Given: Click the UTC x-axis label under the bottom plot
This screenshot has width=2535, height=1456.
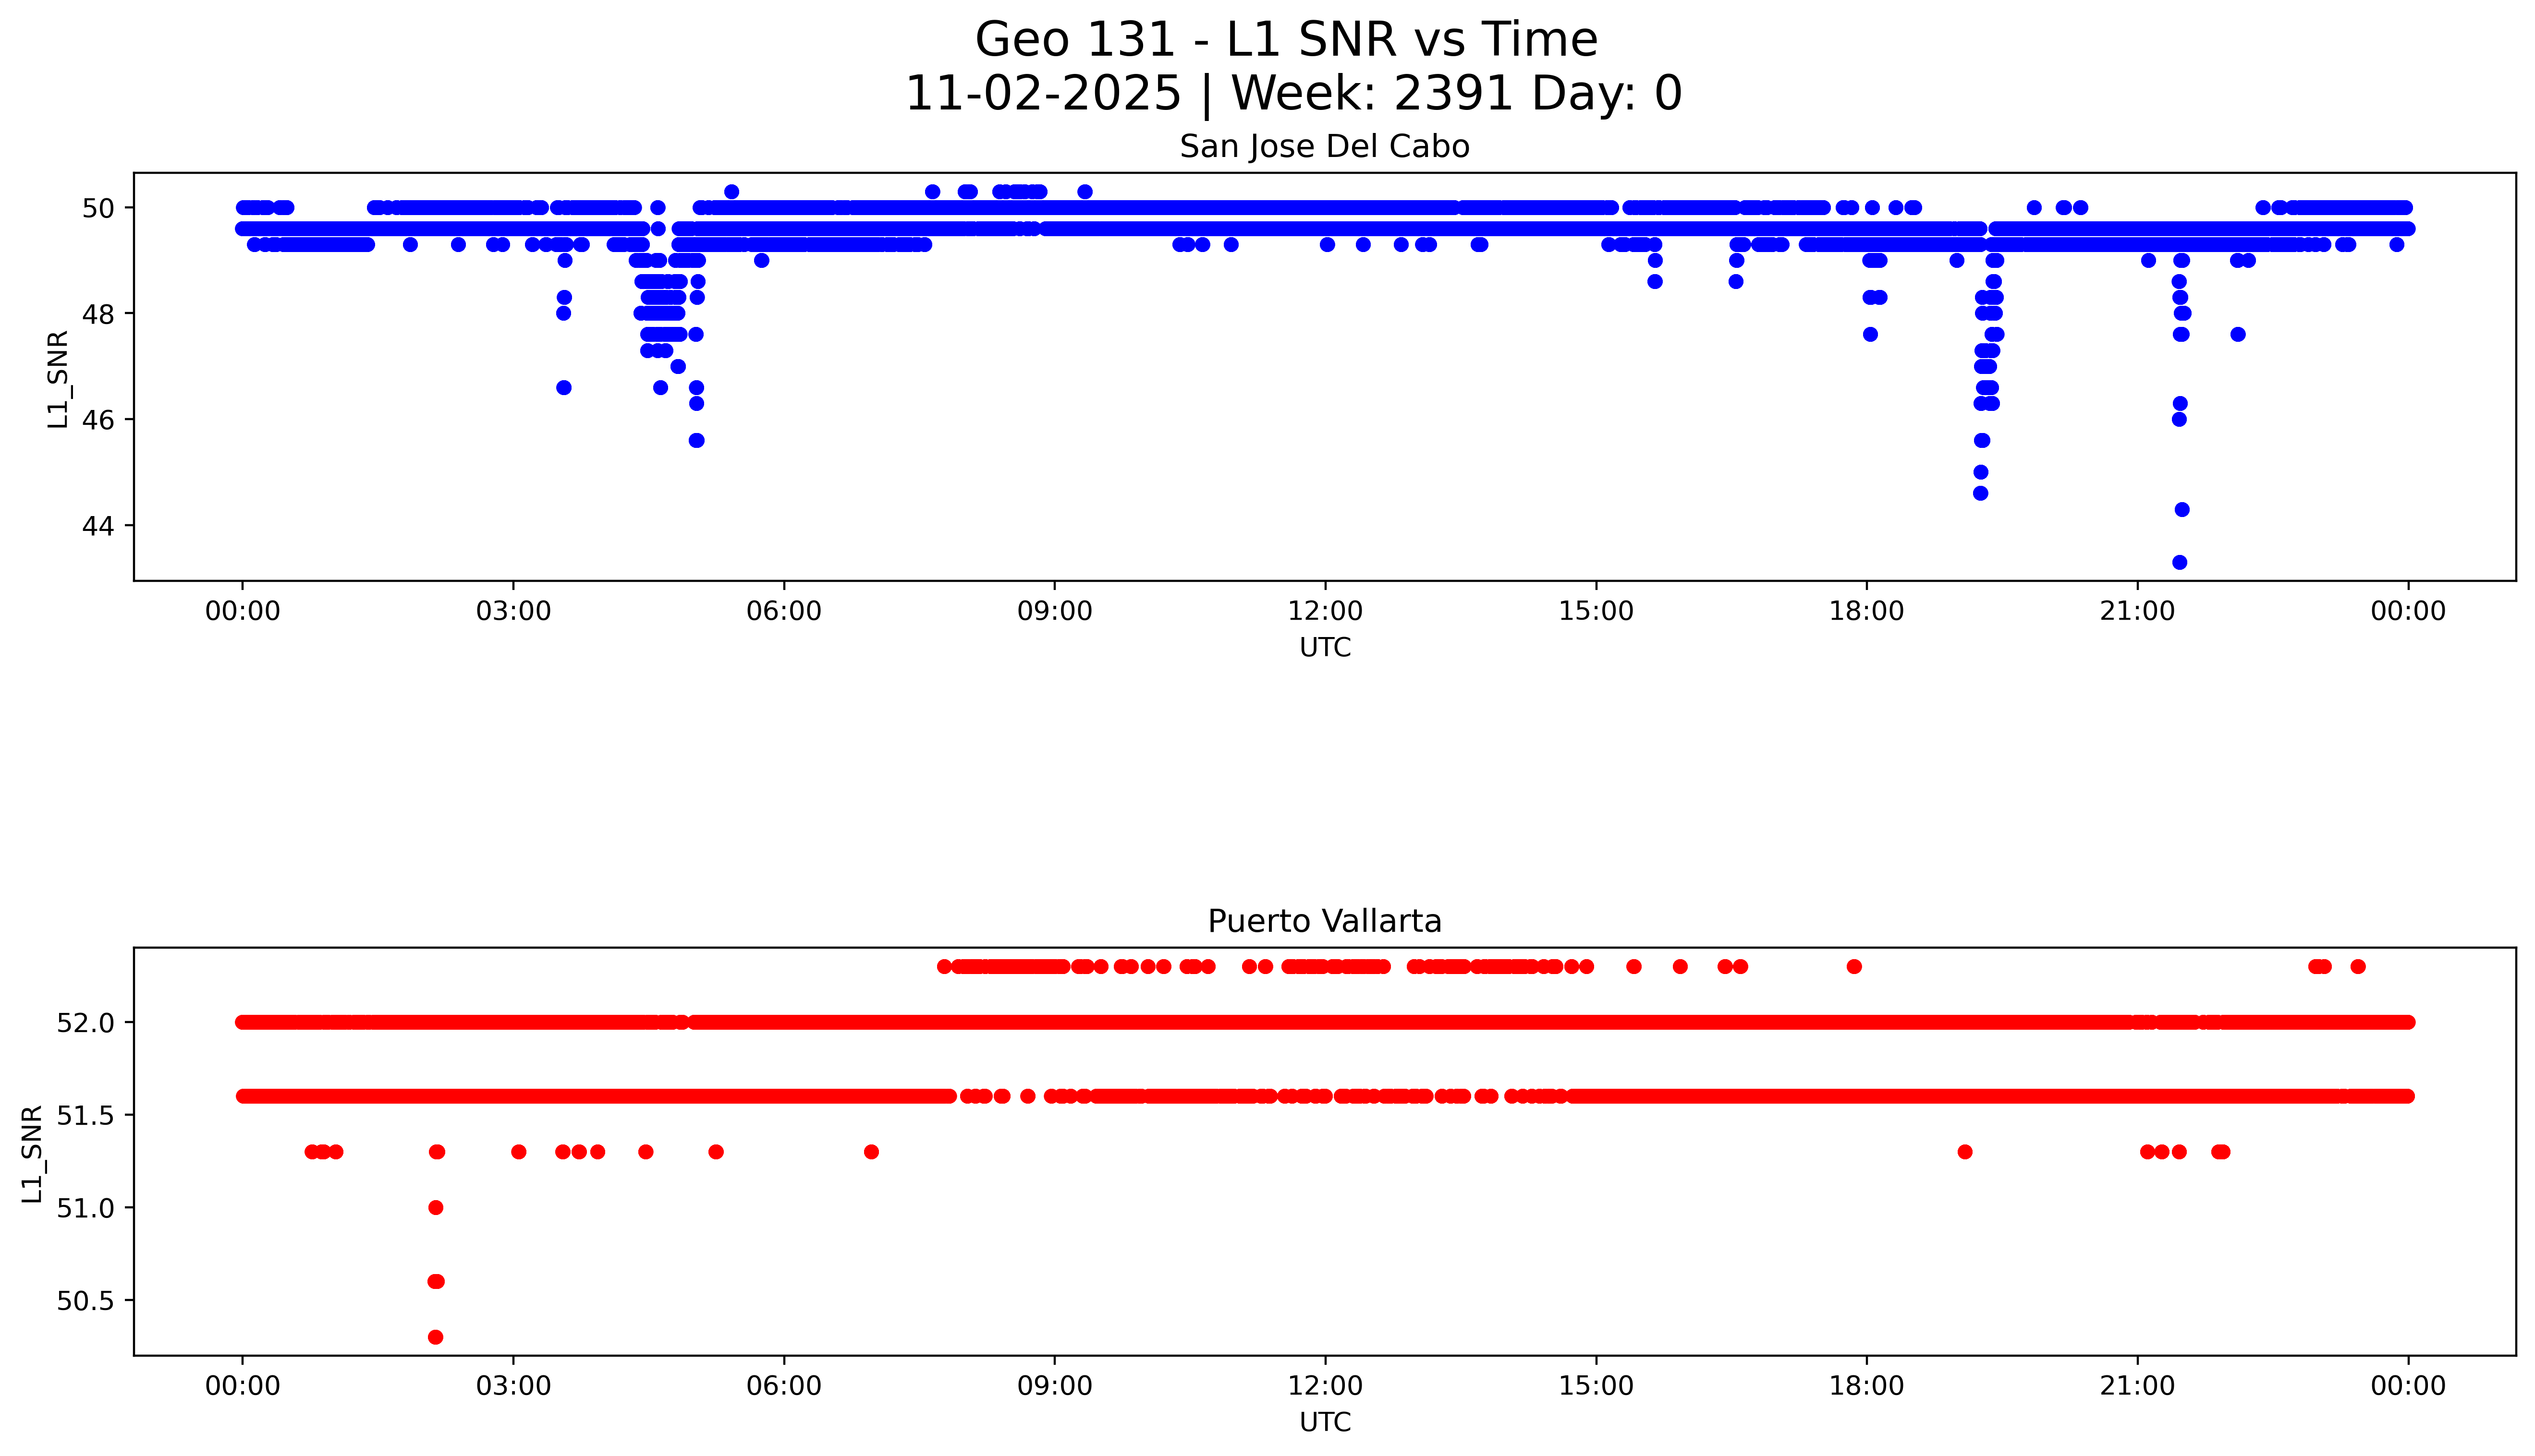Looking at the screenshot, I should point(1325,1422).
